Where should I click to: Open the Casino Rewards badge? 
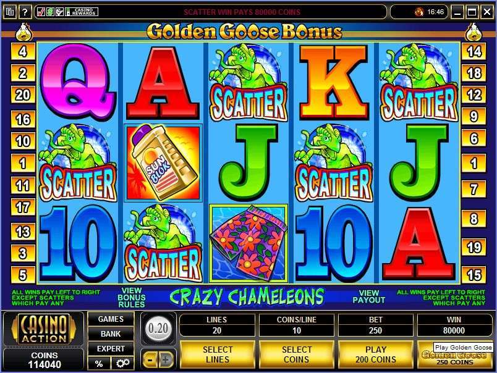(82, 12)
